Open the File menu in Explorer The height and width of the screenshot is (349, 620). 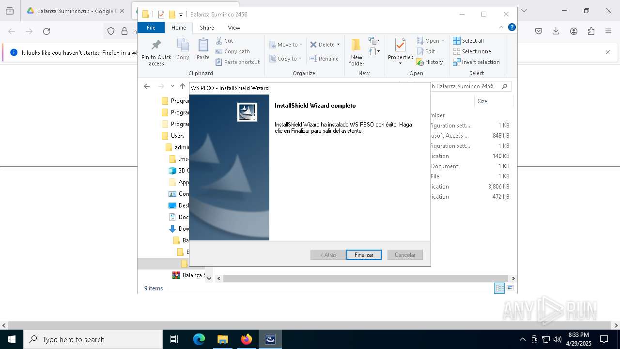coord(151,28)
